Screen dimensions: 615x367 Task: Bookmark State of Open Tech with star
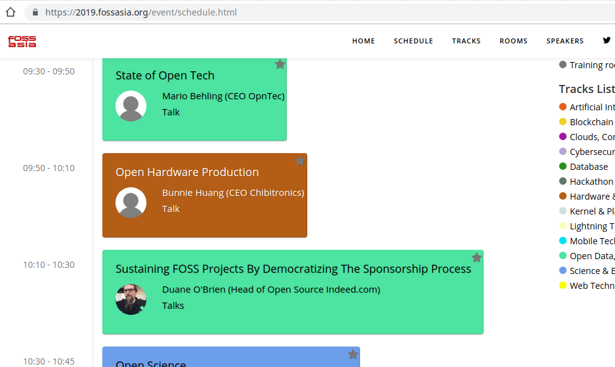[280, 64]
